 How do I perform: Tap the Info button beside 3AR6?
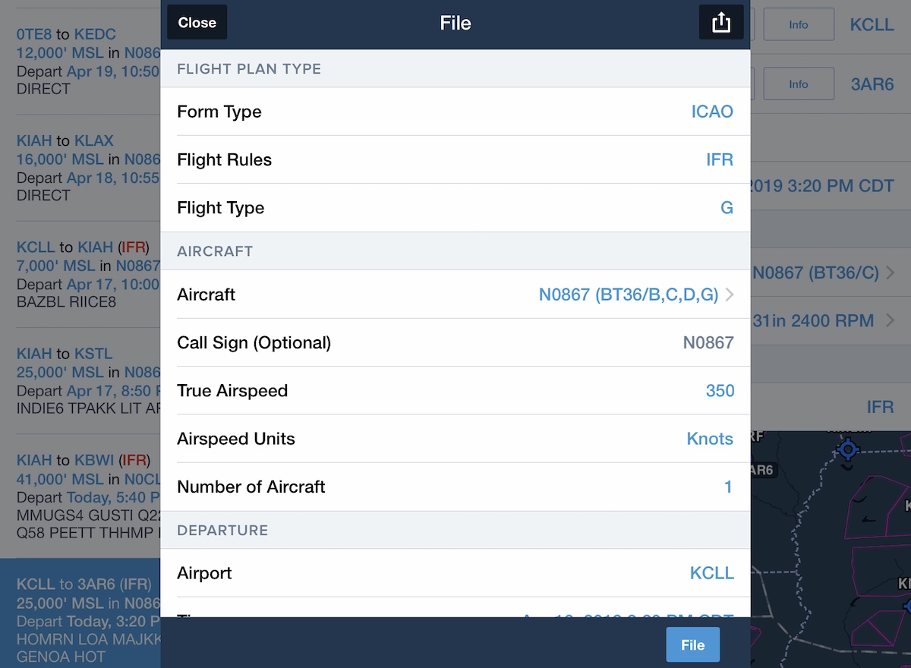[799, 84]
